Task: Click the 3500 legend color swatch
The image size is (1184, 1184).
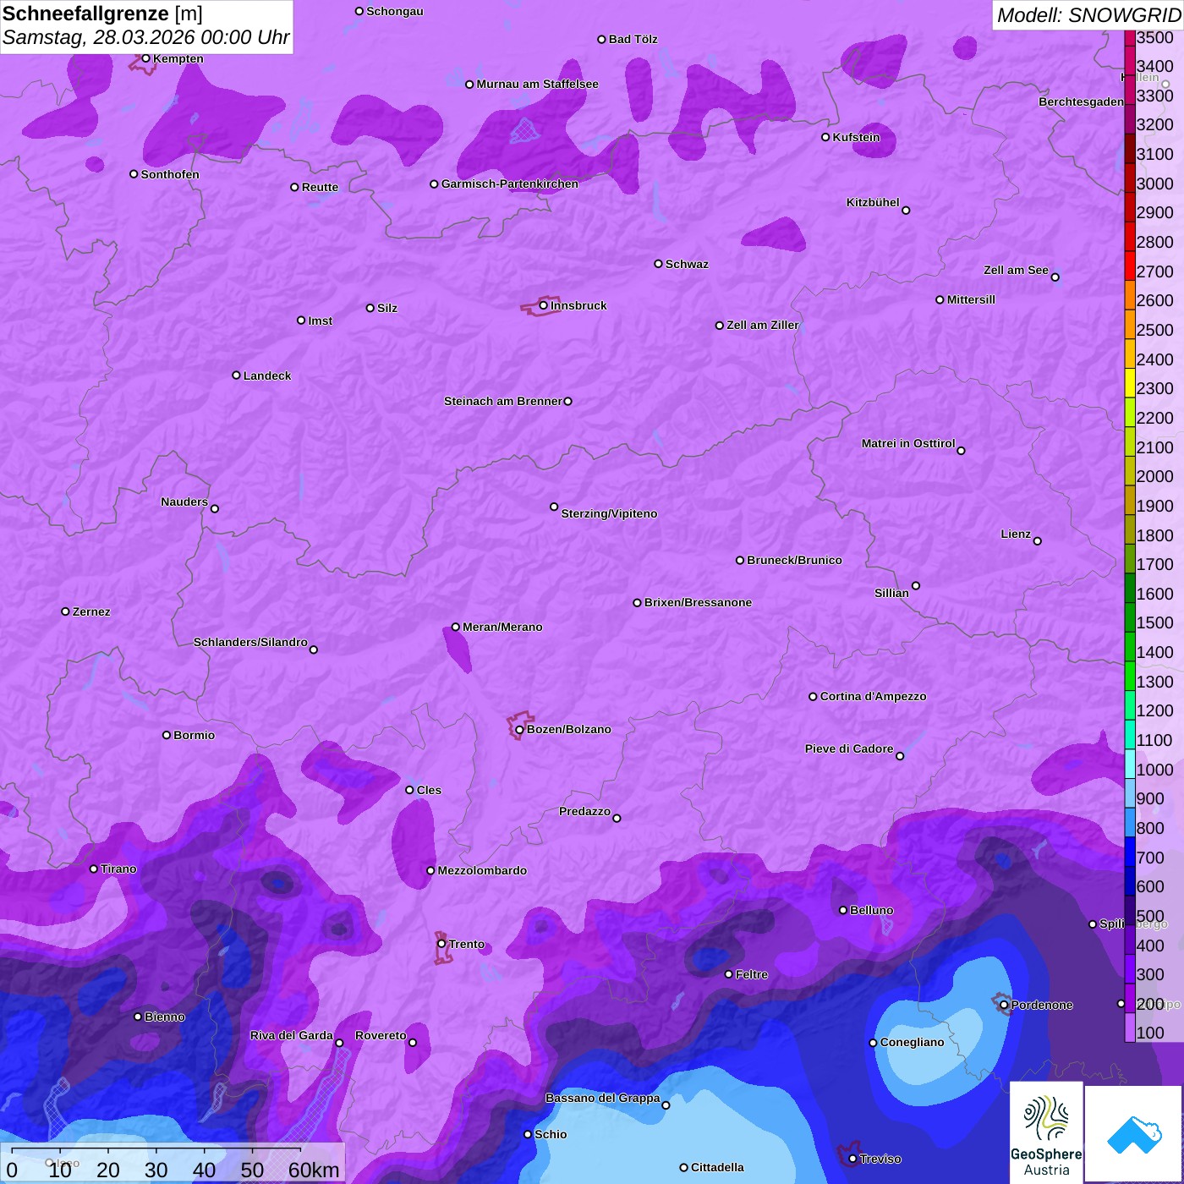Action: 1130,38
